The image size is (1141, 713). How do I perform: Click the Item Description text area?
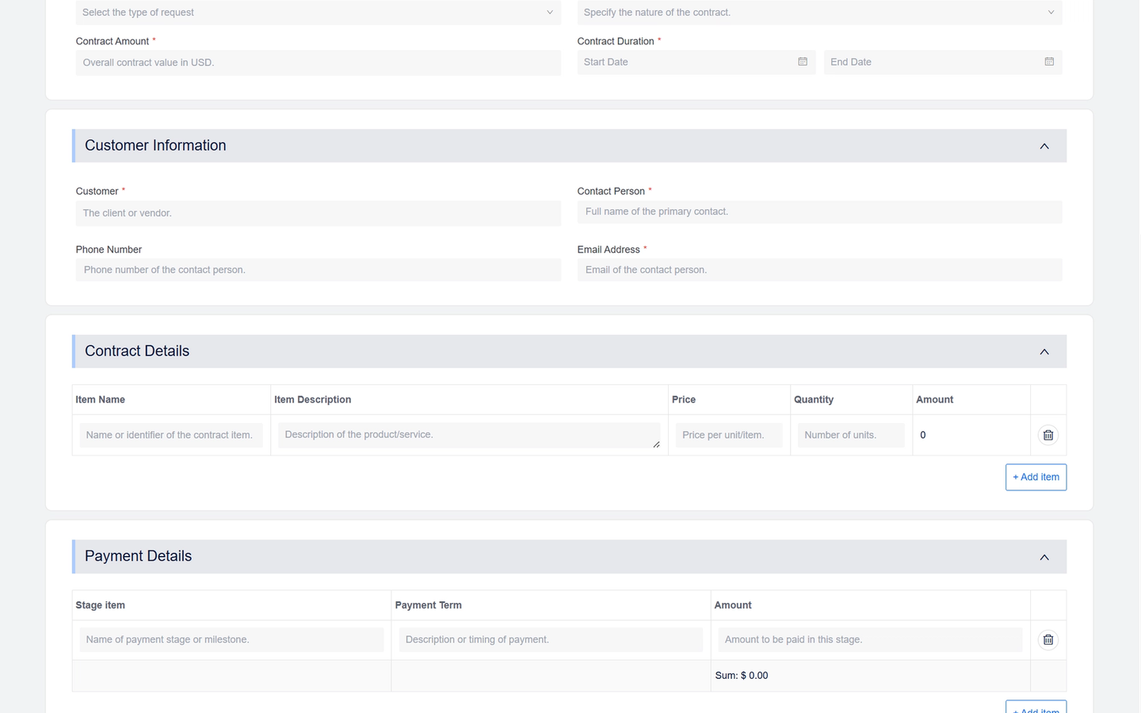(469, 435)
